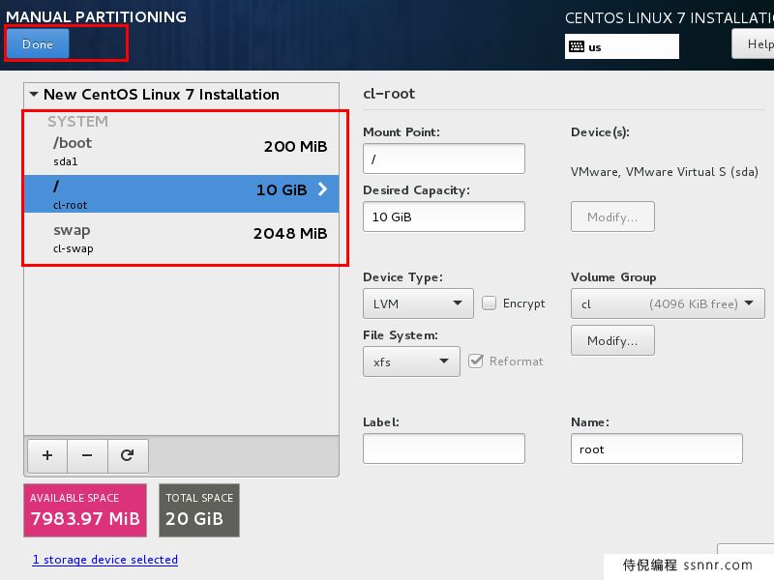Image resolution: width=774 pixels, height=580 pixels.
Task: Click the arrow chevron on the 10 GiB root row
Action: (x=322, y=188)
